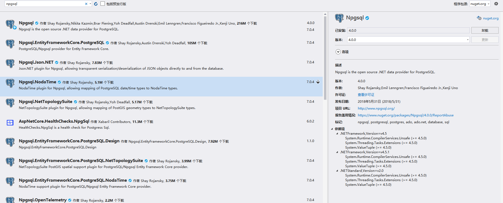
Task: Collapse the .NETStandard,Version=v2.0 node
Action: (337, 171)
